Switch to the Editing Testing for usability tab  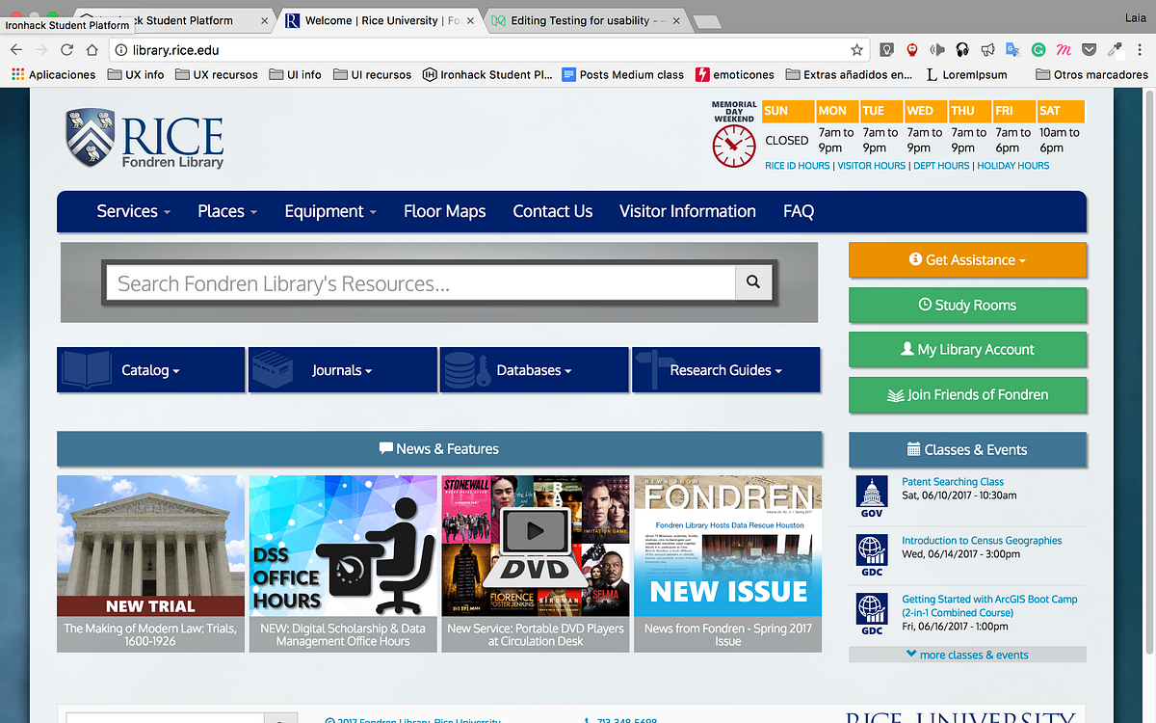tap(588, 20)
